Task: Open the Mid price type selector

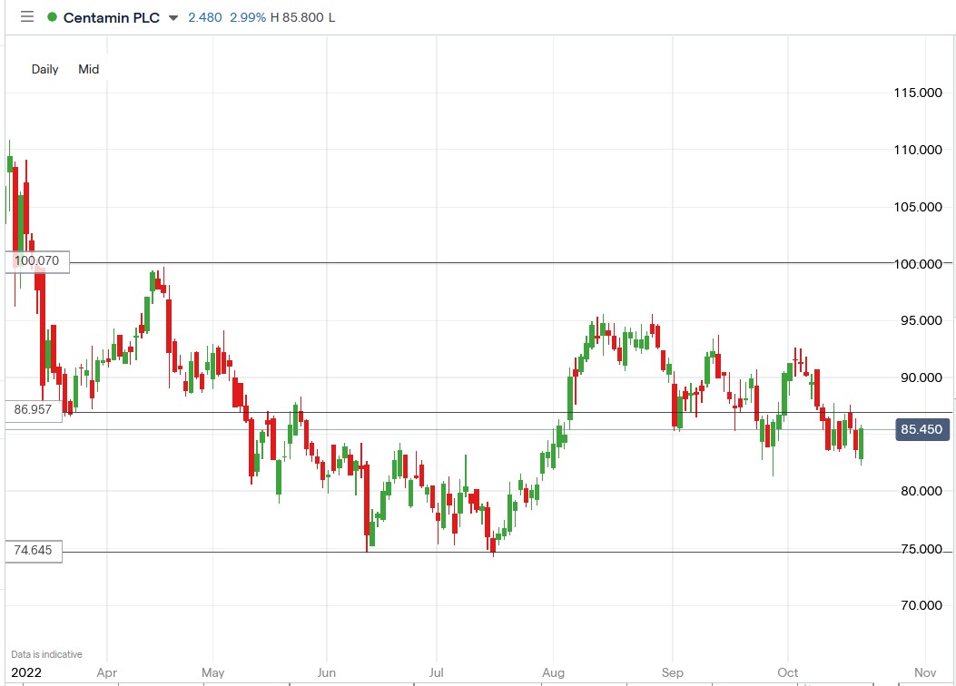Action: [88, 69]
